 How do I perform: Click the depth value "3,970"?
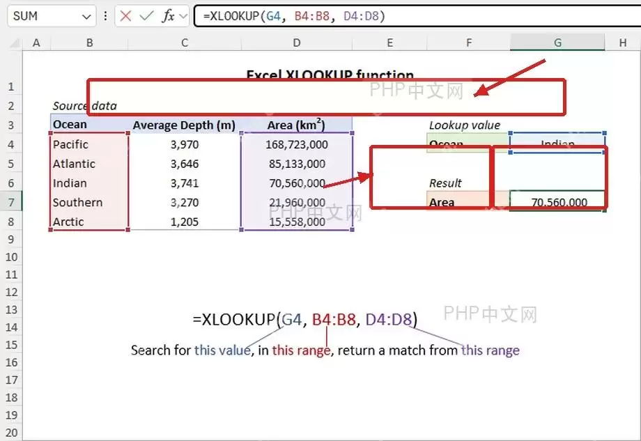pyautogui.click(x=185, y=144)
